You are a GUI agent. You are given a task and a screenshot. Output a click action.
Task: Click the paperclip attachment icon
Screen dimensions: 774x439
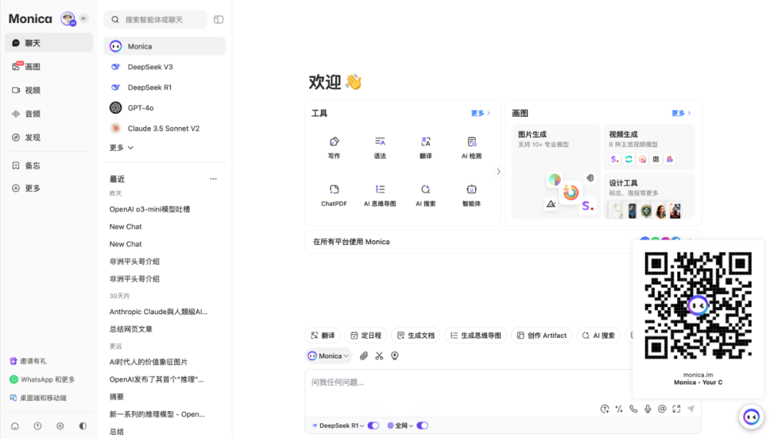coord(363,356)
